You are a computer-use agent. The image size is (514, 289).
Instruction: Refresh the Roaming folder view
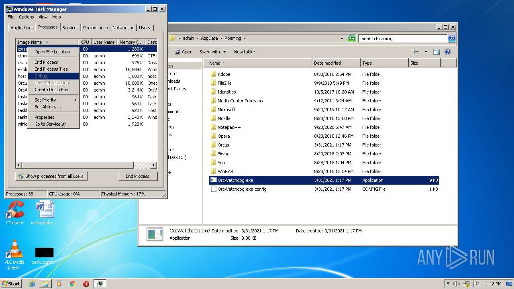click(x=352, y=39)
